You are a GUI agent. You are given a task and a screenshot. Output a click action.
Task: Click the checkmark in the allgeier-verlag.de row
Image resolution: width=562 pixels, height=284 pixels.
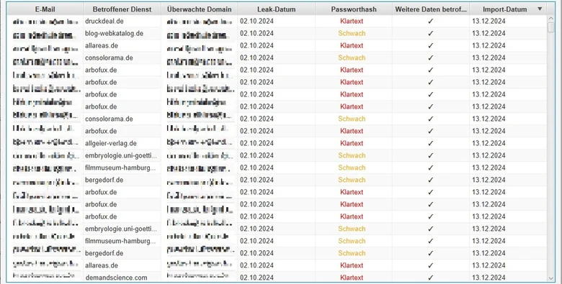[430, 143]
